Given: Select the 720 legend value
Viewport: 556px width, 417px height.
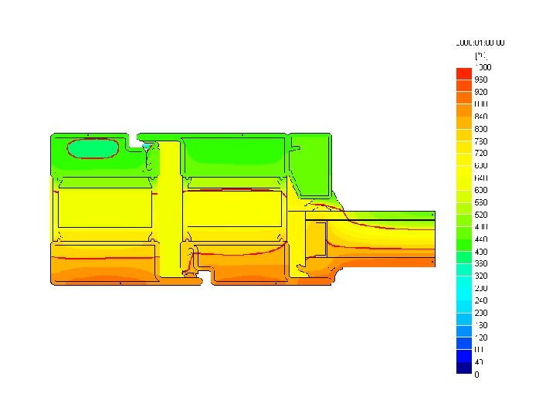Looking at the screenshot, I should 481,153.
